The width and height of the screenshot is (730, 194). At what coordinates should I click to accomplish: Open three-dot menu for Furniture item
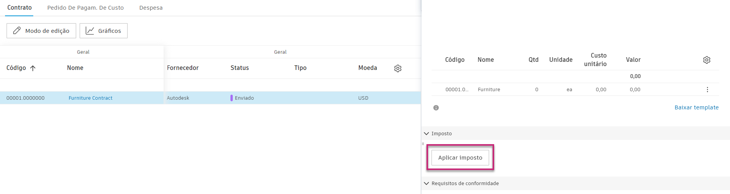coord(707,90)
